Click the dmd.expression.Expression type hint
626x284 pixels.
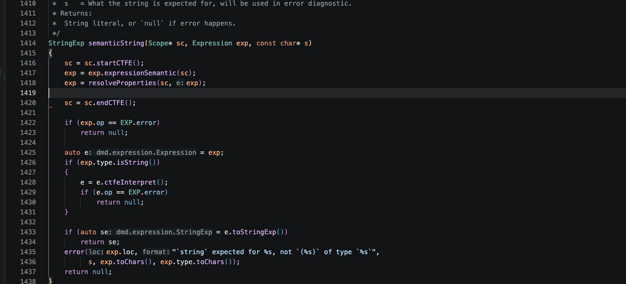[x=146, y=152]
